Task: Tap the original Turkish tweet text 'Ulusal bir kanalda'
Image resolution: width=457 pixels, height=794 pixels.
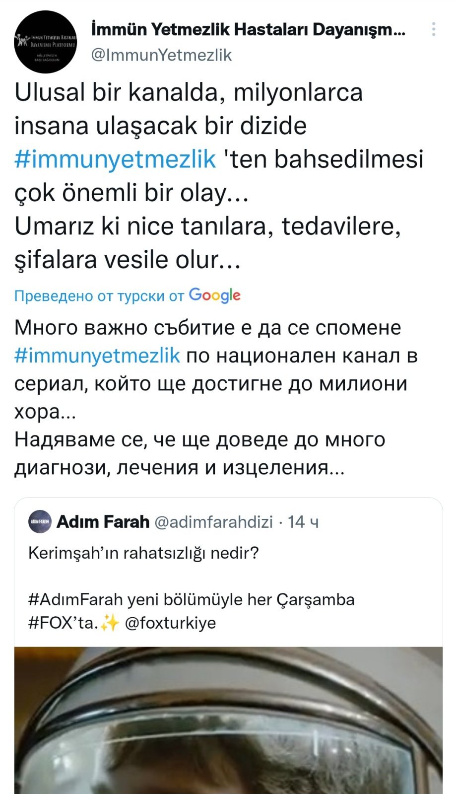Action: pos(189,93)
